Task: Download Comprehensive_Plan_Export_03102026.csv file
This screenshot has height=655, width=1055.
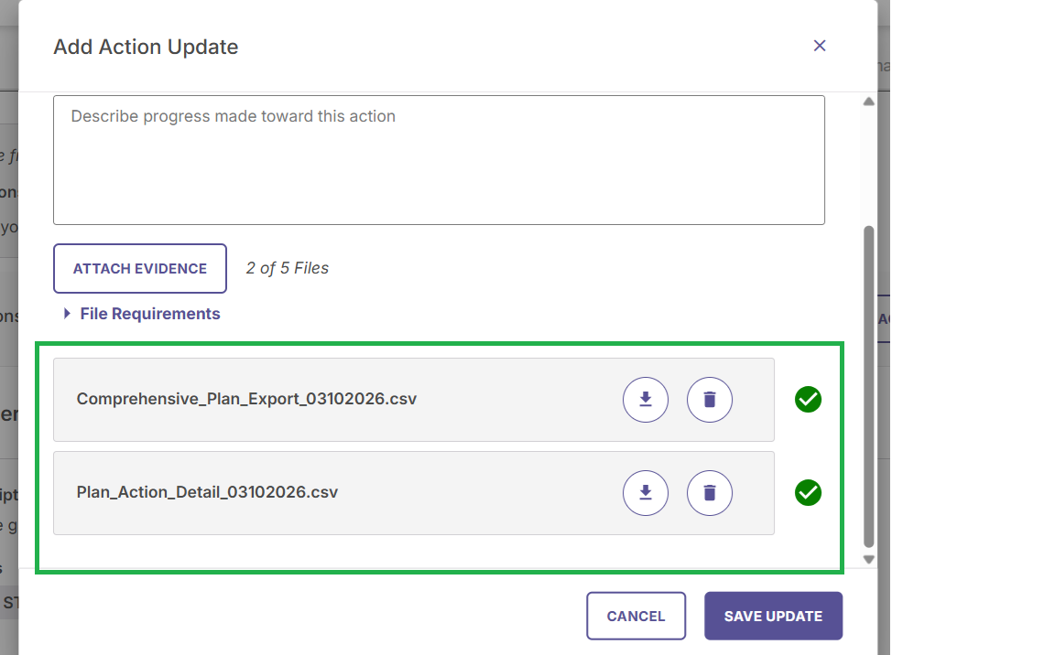Action: coord(646,400)
